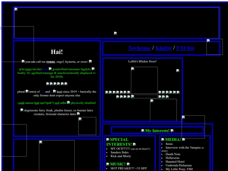Click first icon in six-image row below '2010s'
228x171 pixels.
pos(48,84)
